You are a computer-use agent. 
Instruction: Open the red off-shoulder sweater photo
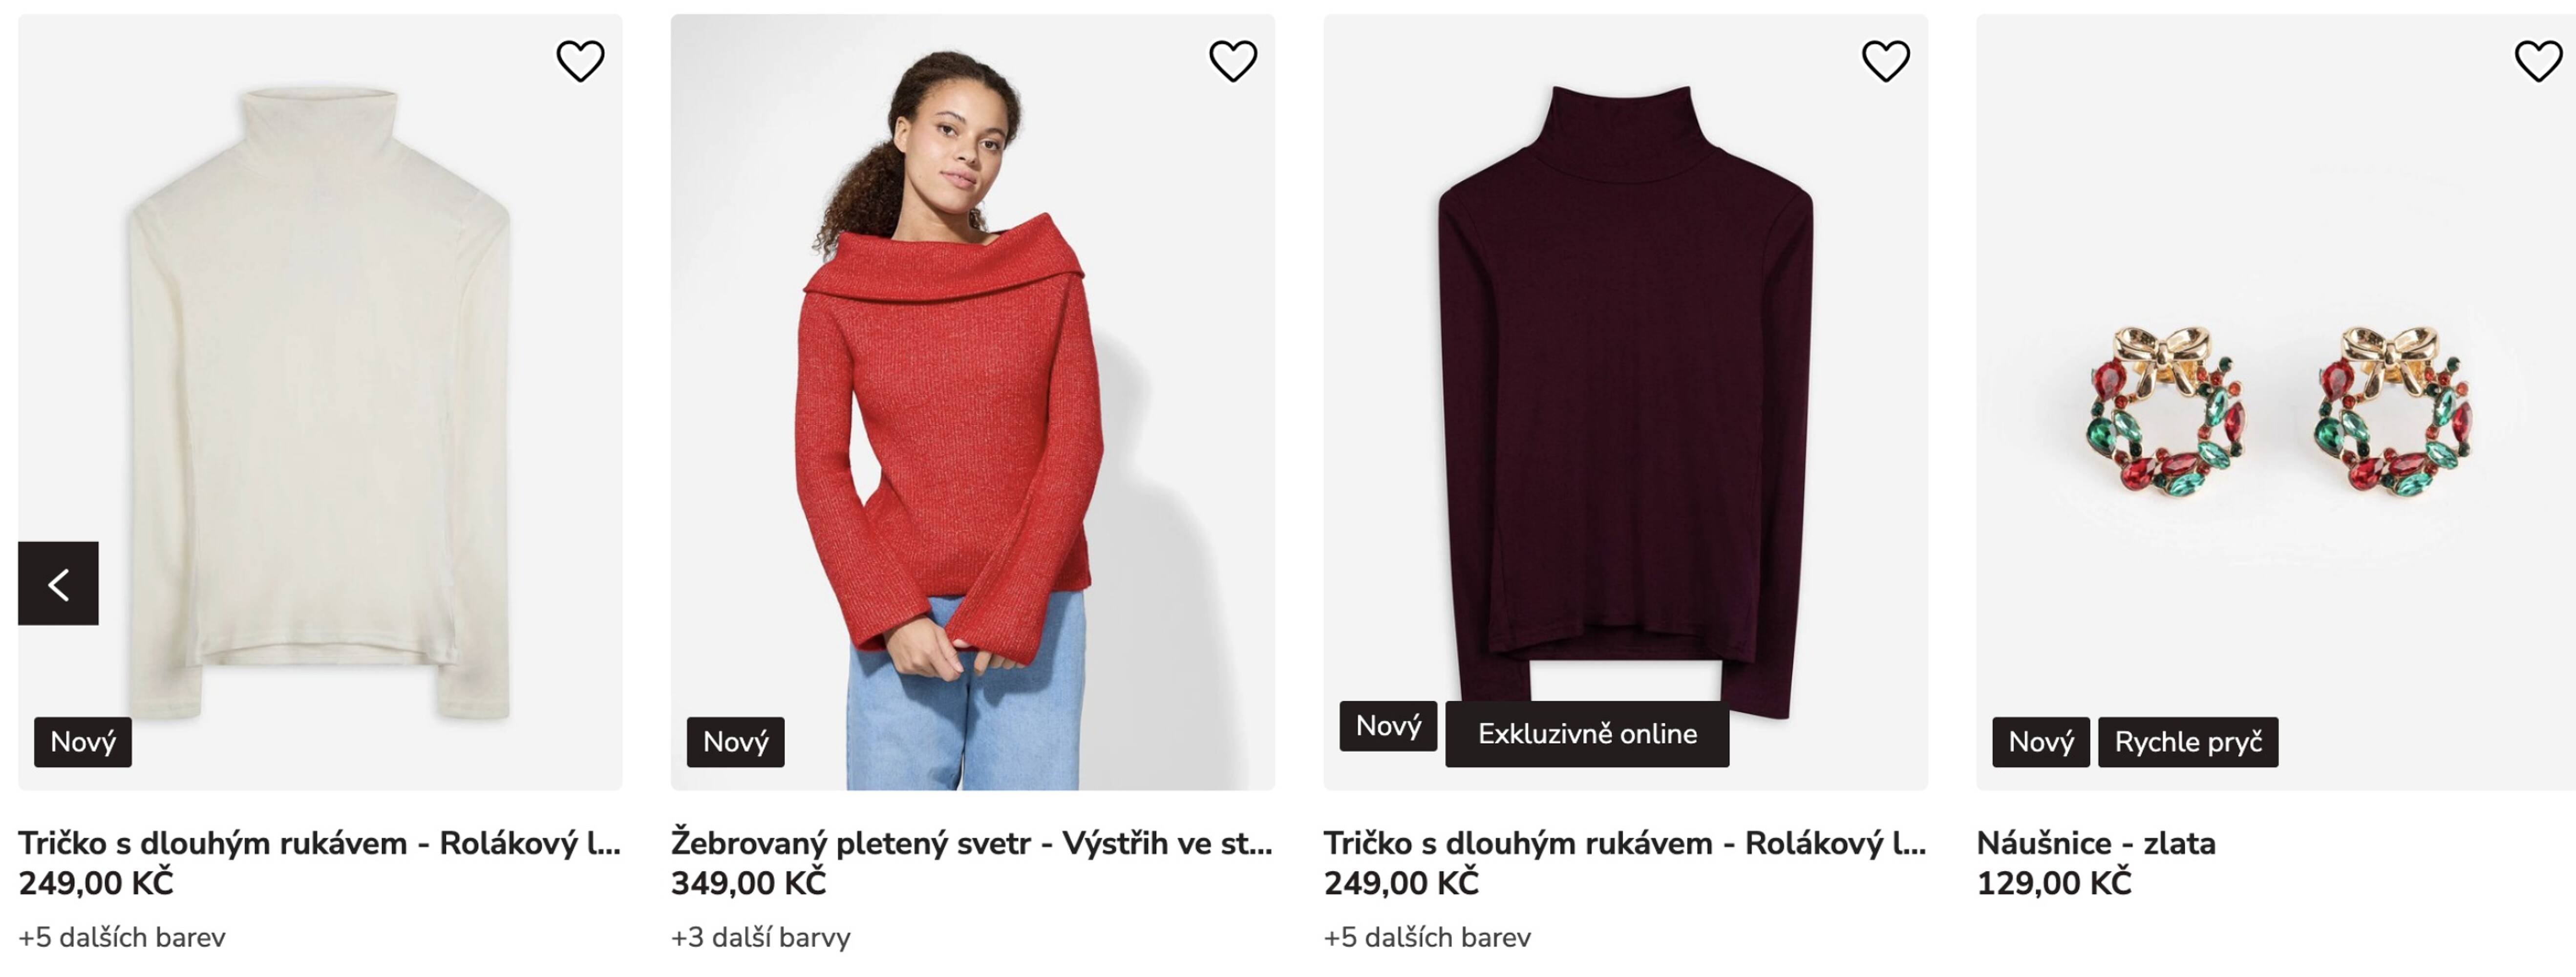pyautogui.click(x=972, y=400)
